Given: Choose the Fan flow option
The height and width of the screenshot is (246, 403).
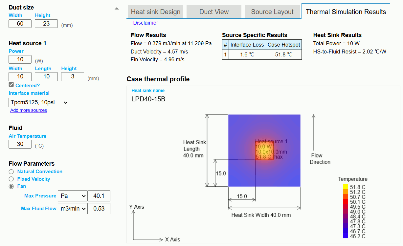Looking at the screenshot, I should [11, 186].
